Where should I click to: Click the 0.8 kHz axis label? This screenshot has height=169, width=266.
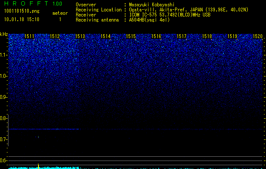point(3,118)
